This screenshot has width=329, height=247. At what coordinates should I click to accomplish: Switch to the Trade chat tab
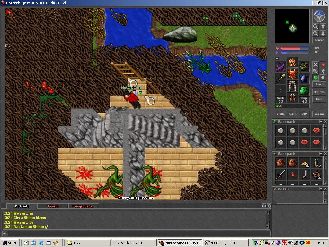[x=53, y=206]
